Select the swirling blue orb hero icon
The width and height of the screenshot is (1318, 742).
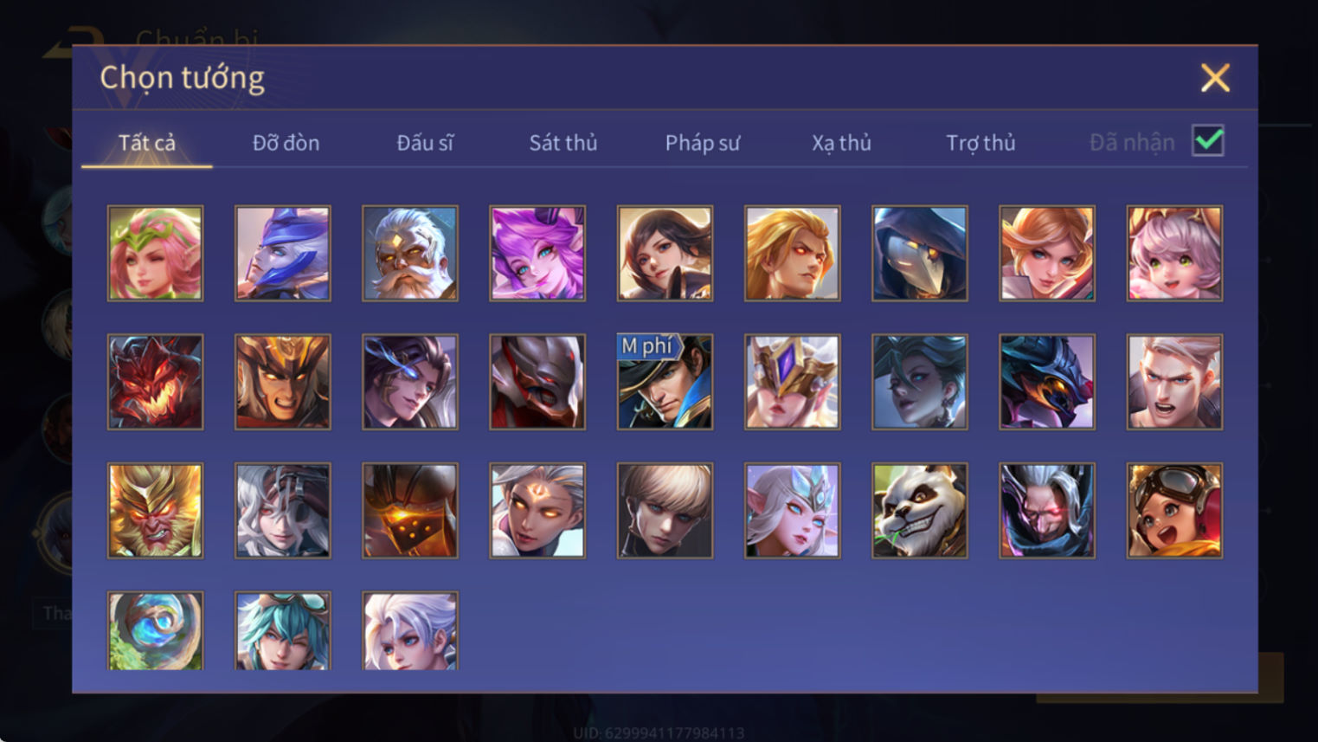tap(155, 631)
